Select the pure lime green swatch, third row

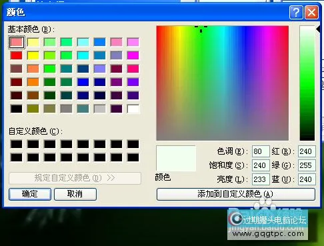(50, 69)
